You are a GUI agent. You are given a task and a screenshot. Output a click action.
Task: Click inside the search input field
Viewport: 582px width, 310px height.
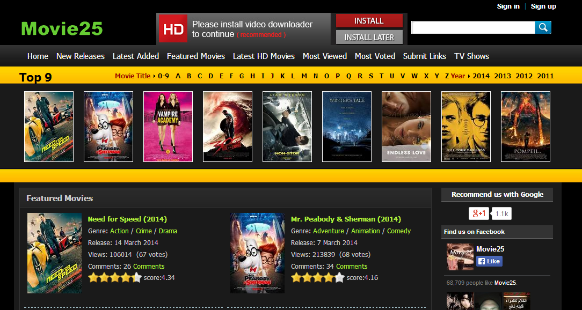(472, 27)
